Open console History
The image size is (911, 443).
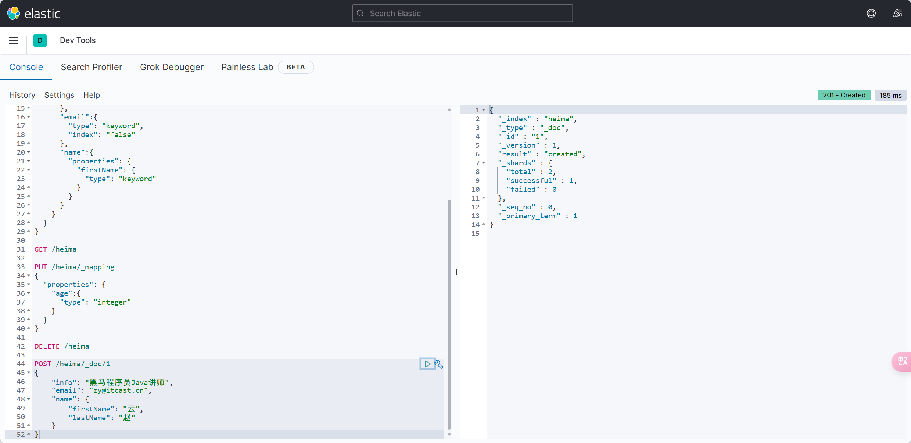(x=22, y=95)
